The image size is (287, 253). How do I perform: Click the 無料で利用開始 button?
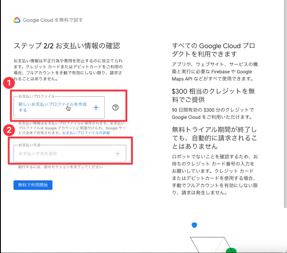tap(33, 185)
